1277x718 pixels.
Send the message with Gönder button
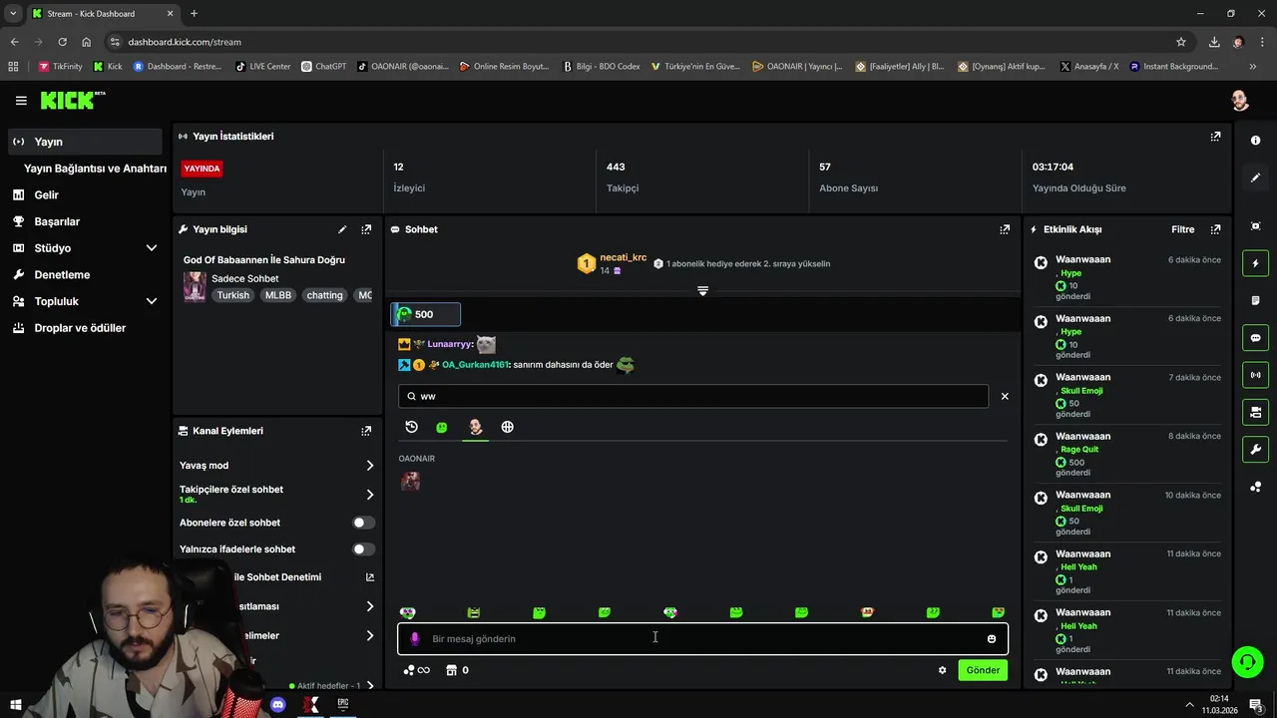pyautogui.click(x=983, y=670)
